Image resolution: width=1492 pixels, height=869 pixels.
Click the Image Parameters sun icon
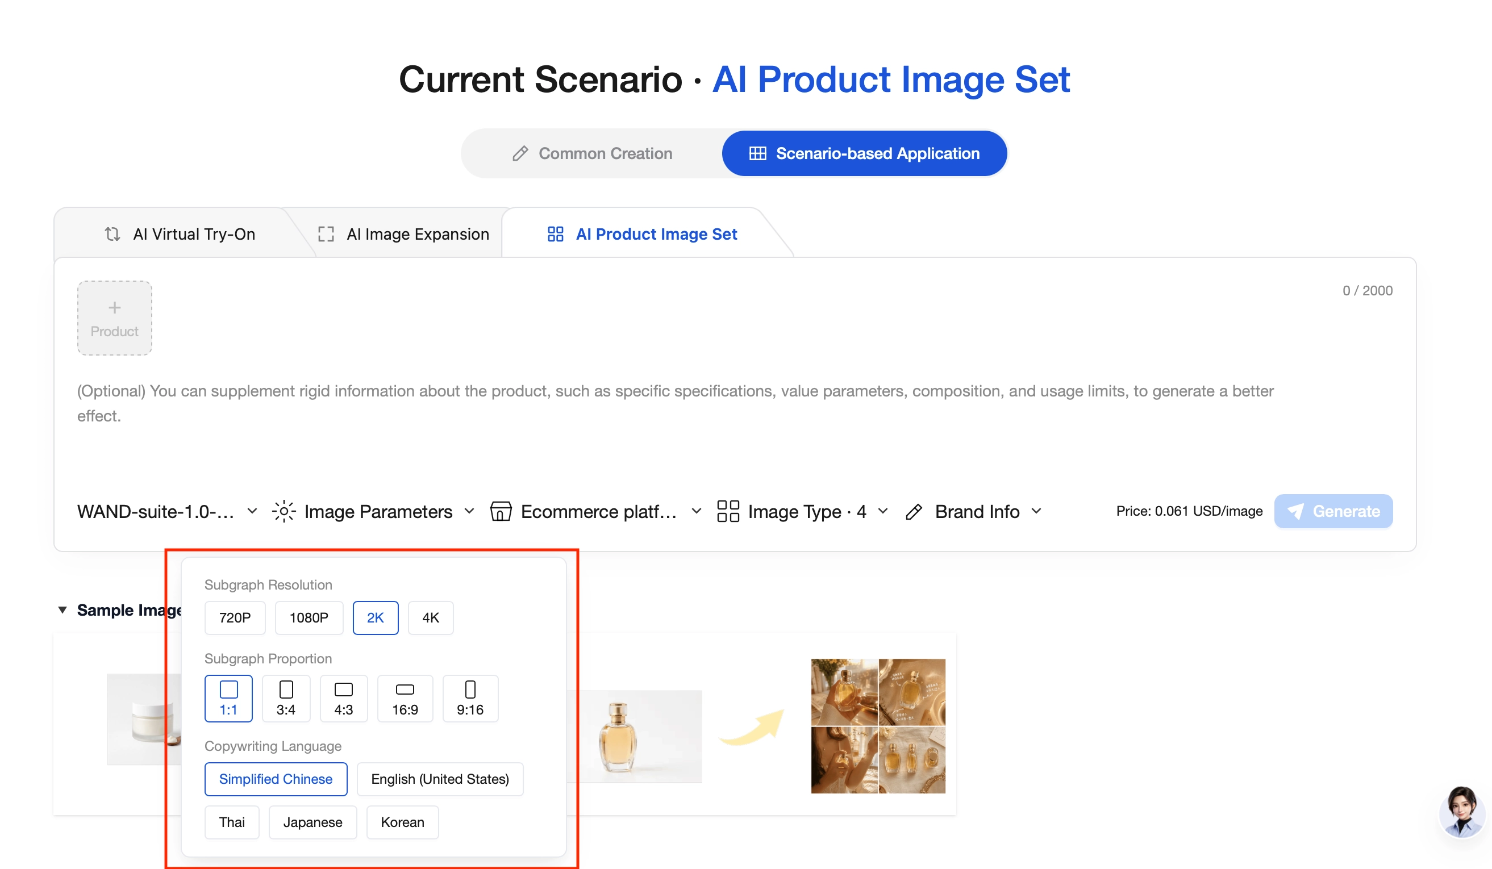[x=284, y=511]
